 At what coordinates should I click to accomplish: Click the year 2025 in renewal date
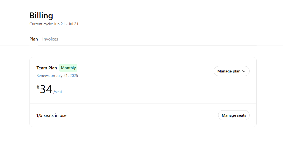click(73, 76)
